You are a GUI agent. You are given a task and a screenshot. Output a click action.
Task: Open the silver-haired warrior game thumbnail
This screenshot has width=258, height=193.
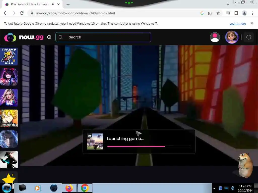(9, 139)
